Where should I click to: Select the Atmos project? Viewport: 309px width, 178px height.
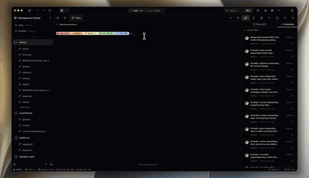[33, 42]
